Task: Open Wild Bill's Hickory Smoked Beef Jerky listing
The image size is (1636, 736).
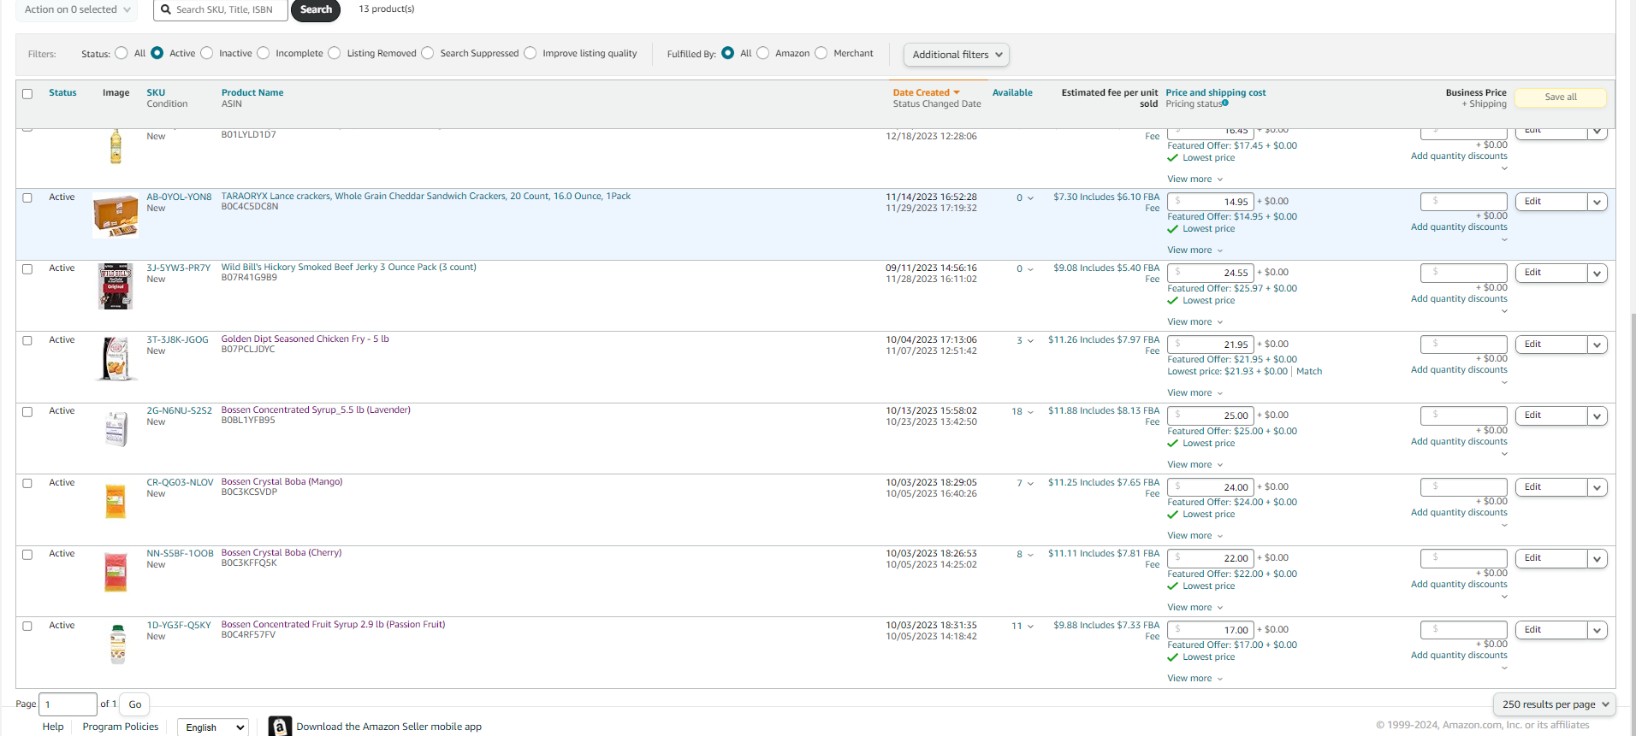Action: click(x=349, y=268)
